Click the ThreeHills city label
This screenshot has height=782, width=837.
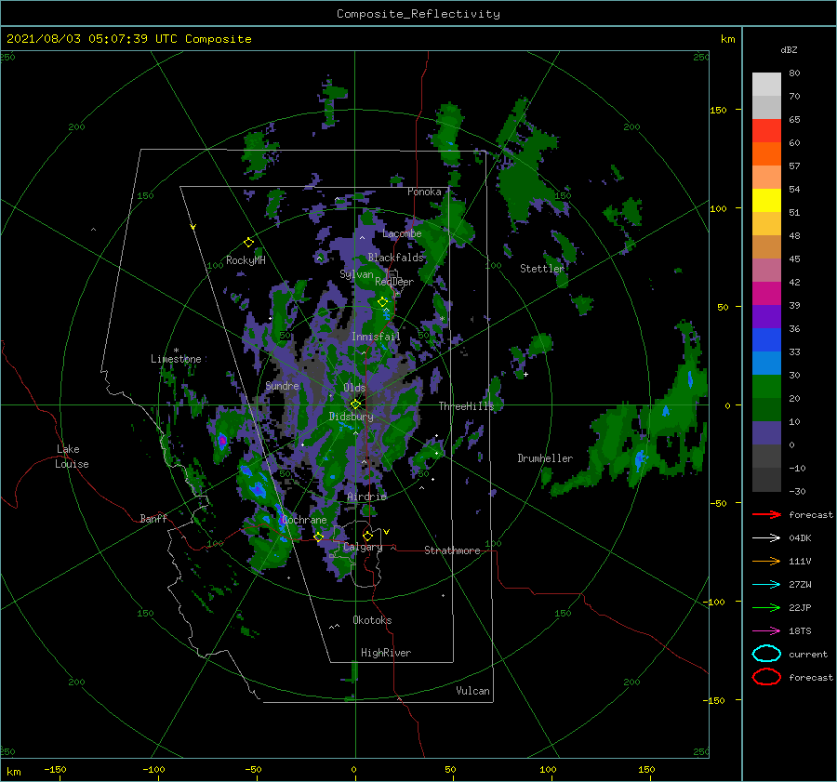466,406
